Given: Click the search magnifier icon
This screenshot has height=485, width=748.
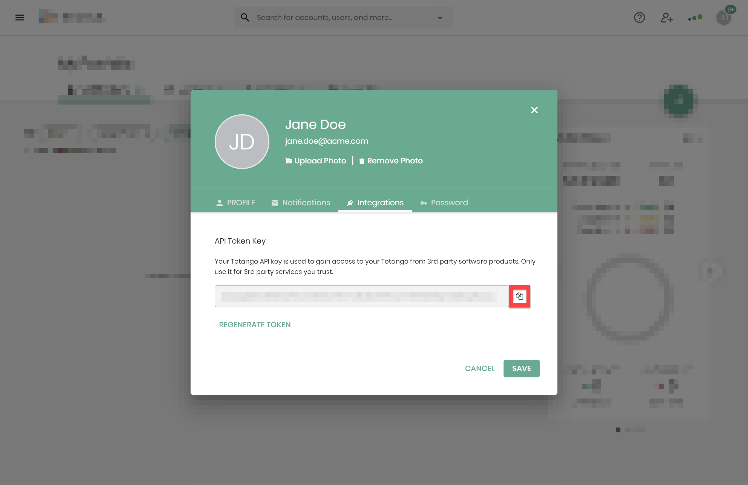Looking at the screenshot, I should tap(245, 18).
